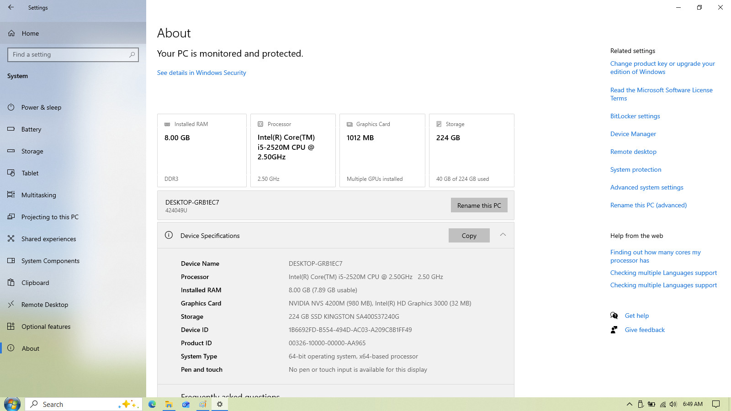Read the Microsoft Software License Terms
Image resolution: width=731 pixels, height=411 pixels.
tap(661, 94)
